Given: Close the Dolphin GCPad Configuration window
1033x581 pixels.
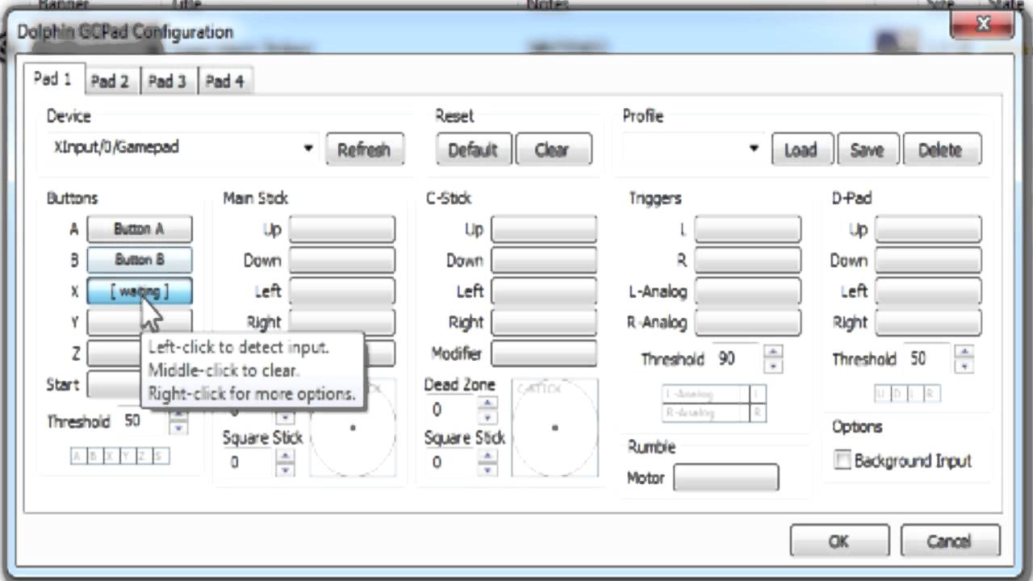Looking at the screenshot, I should coord(982,25).
